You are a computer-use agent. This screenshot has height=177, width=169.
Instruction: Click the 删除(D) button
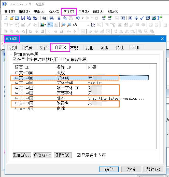[63, 155]
